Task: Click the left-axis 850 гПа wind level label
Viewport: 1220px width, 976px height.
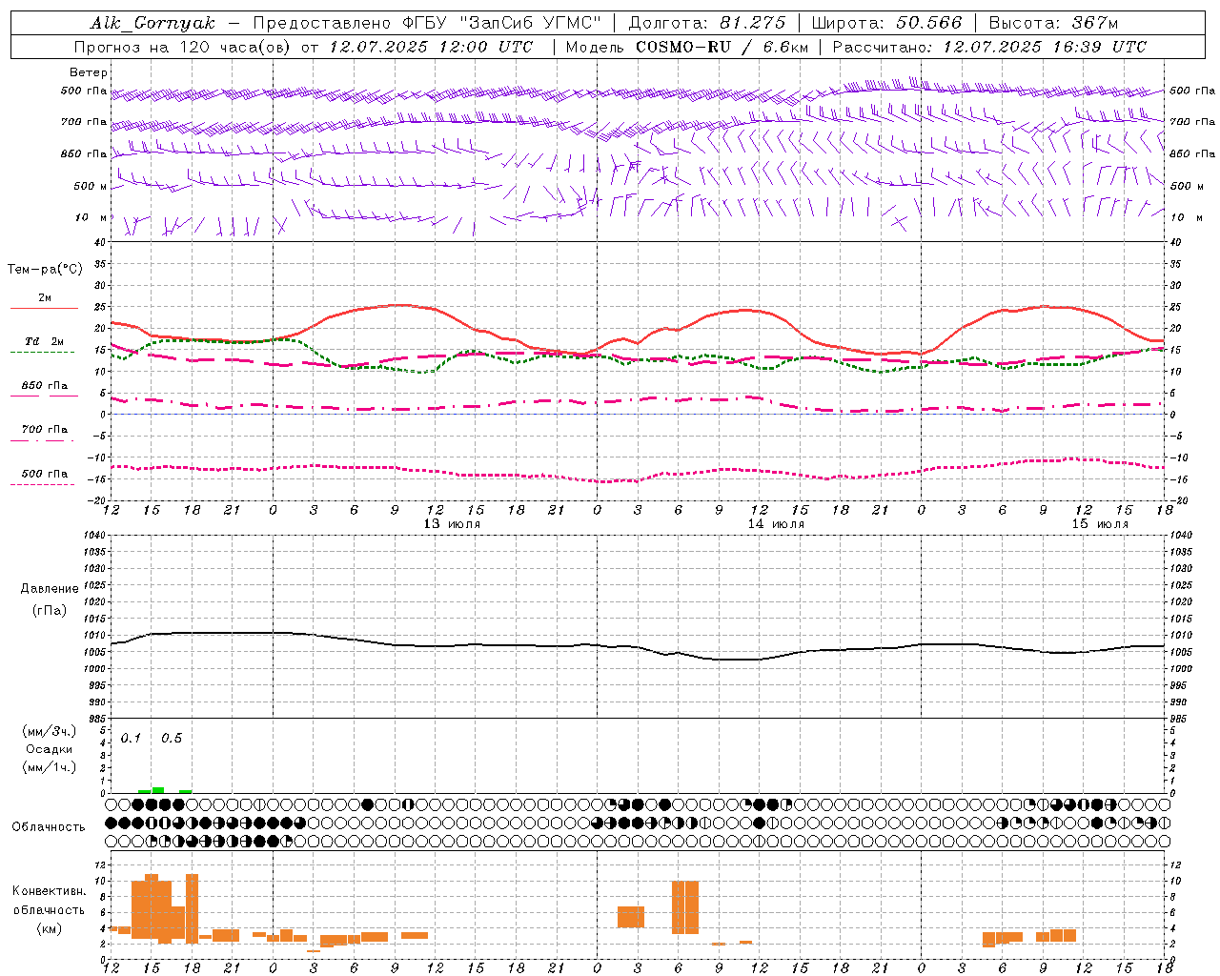Action: click(84, 154)
